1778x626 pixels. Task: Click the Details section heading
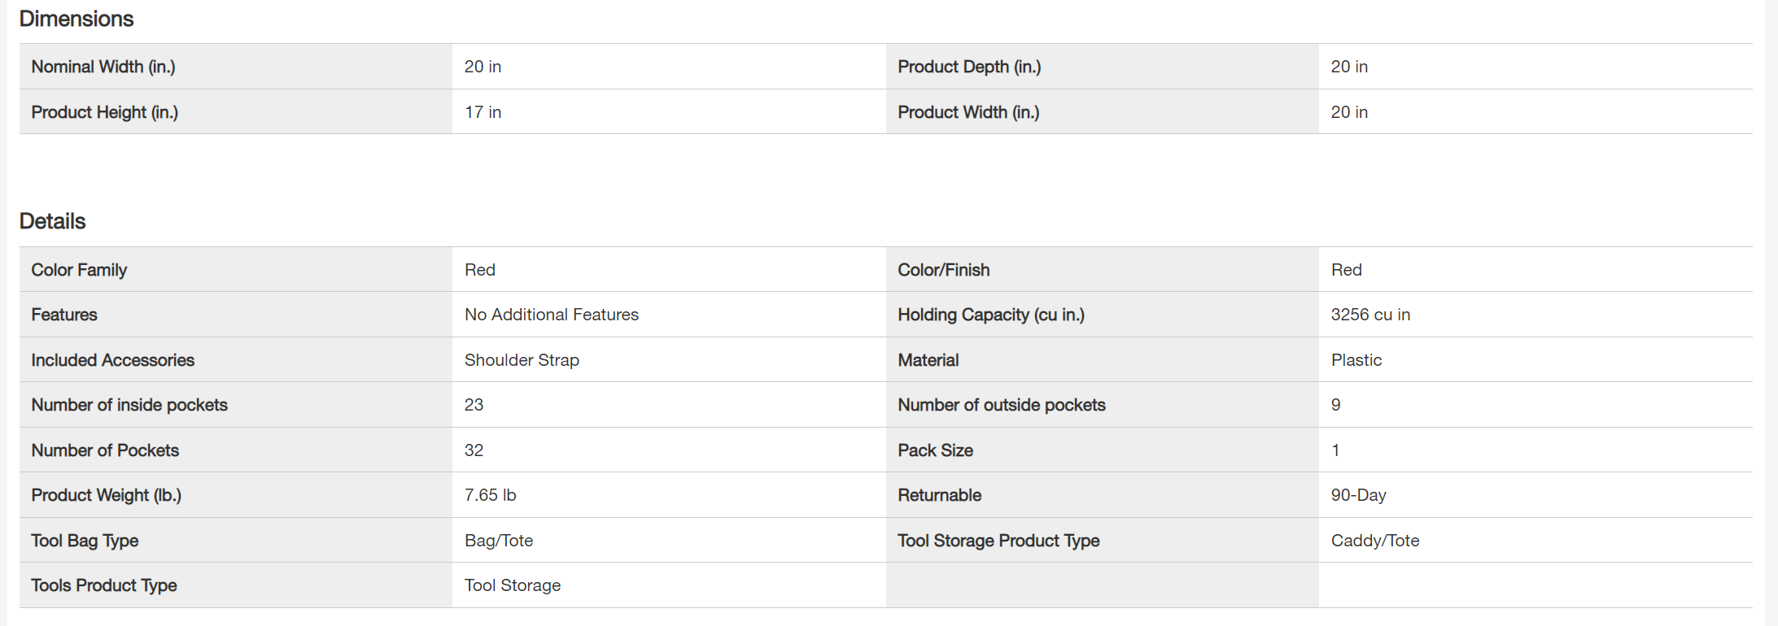pos(53,221)
